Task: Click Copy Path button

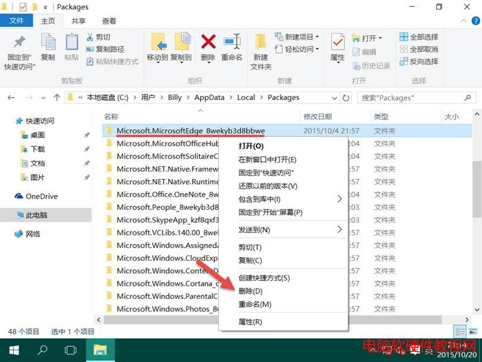Action: point(105,49)
